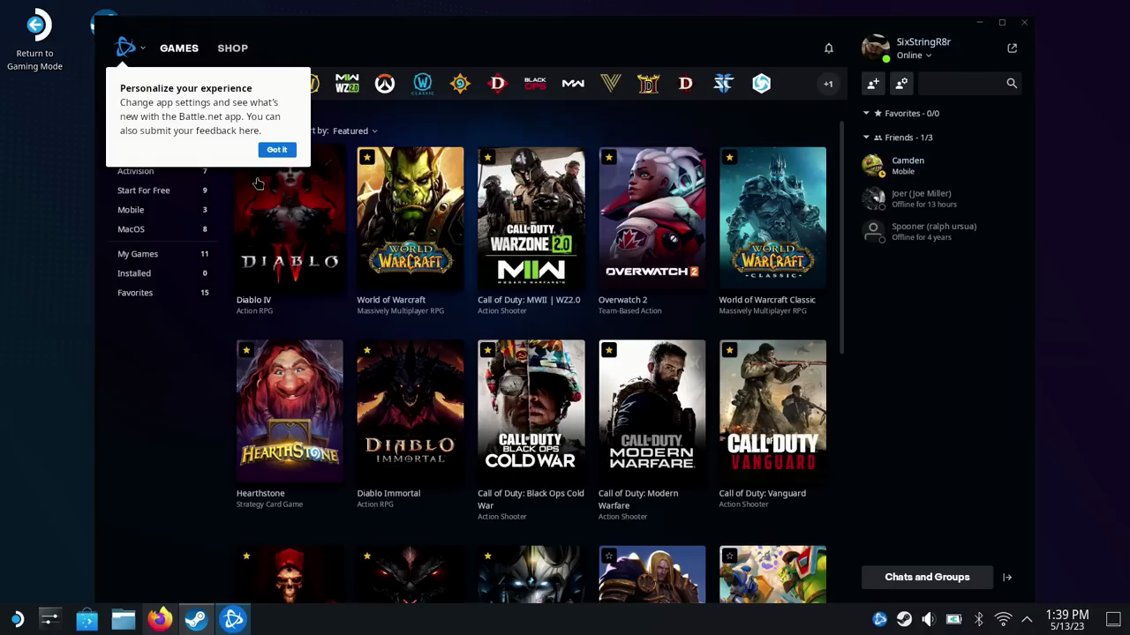Image resolution: width=1130 pixels, height=635 pixels.
Task: Open the Online status dropdown
Action: click(x=914, y=56)
